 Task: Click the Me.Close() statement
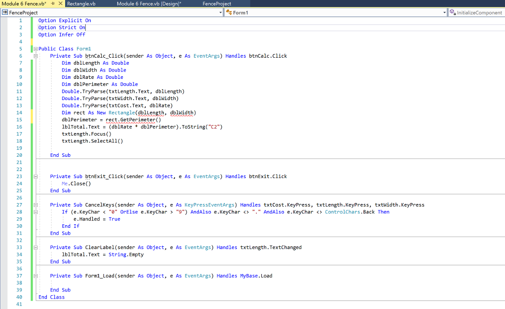pos(76,183)
